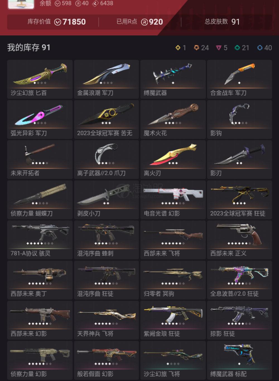279x381 pixels.
Task: Click the 总皮肤数 91 total label
Action: 222,22
